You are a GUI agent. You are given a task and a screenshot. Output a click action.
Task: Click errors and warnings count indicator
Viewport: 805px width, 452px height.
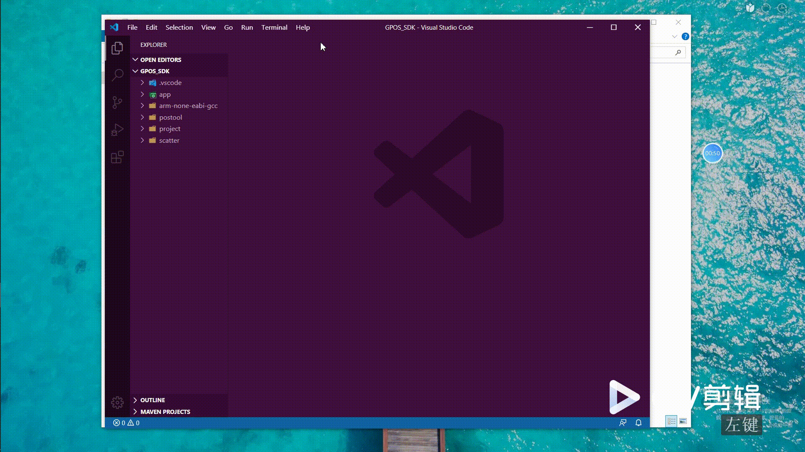[126, 423]
